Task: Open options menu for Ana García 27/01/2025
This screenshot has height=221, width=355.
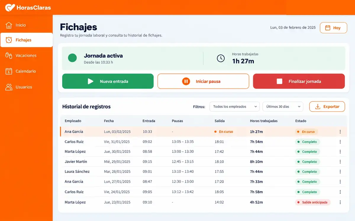Action: 340,182
